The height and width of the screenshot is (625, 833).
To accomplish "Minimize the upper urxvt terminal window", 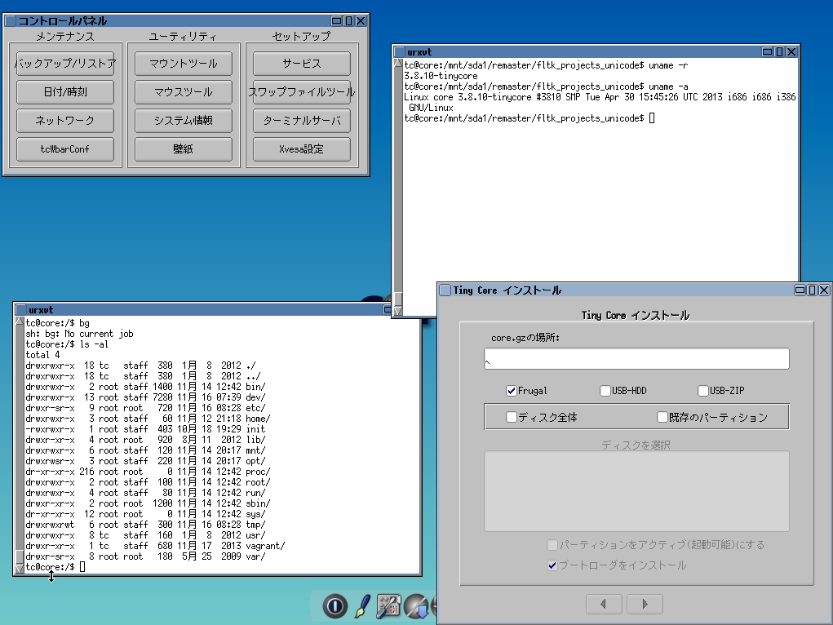I will 767,51.
